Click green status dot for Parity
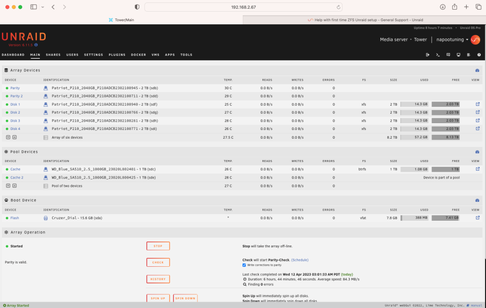 pos(7,88)
